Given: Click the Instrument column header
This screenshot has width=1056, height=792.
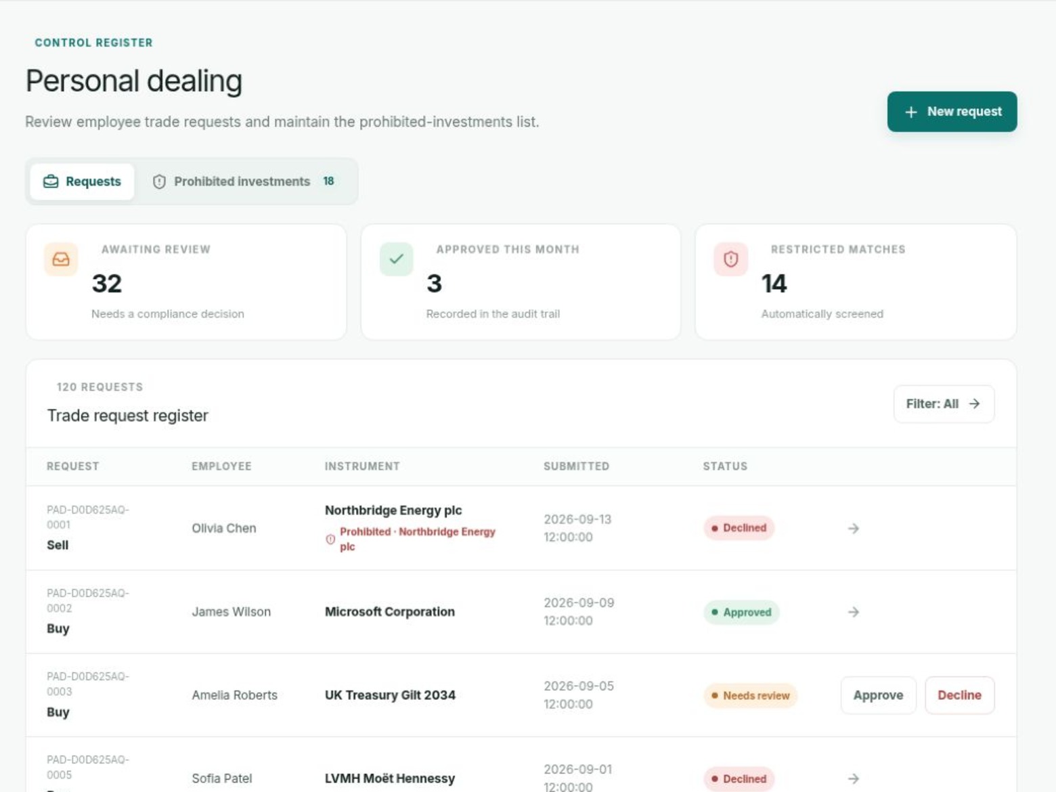Looking at the screenshot, I should pos(362,466).
